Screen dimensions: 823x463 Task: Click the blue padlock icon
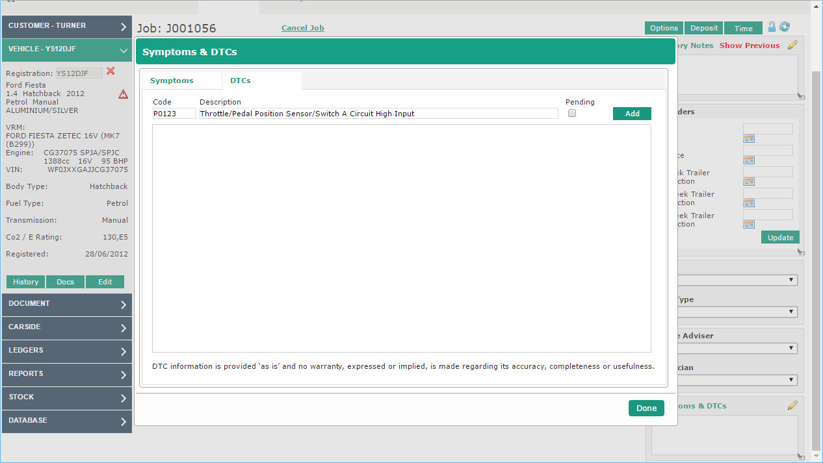[x=772, y=27]
